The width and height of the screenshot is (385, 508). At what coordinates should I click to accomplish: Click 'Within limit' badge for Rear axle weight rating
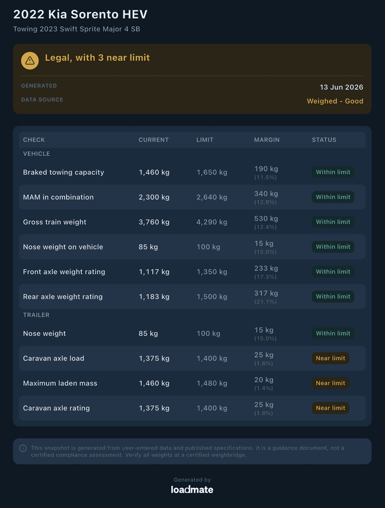333,297
